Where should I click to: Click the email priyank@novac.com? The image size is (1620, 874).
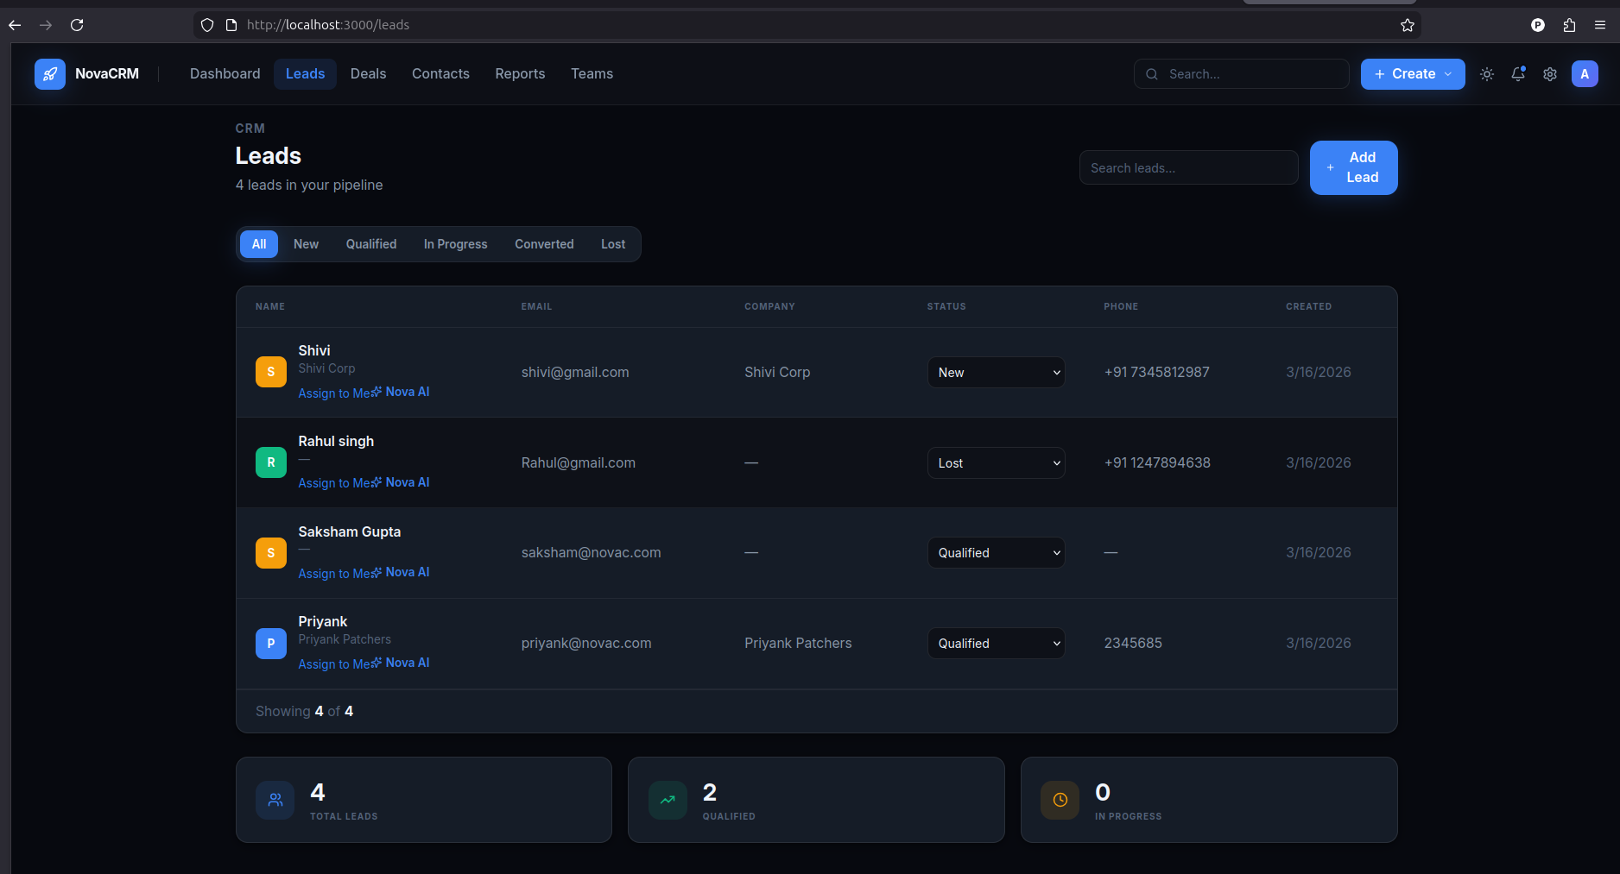tap(586, 644)
